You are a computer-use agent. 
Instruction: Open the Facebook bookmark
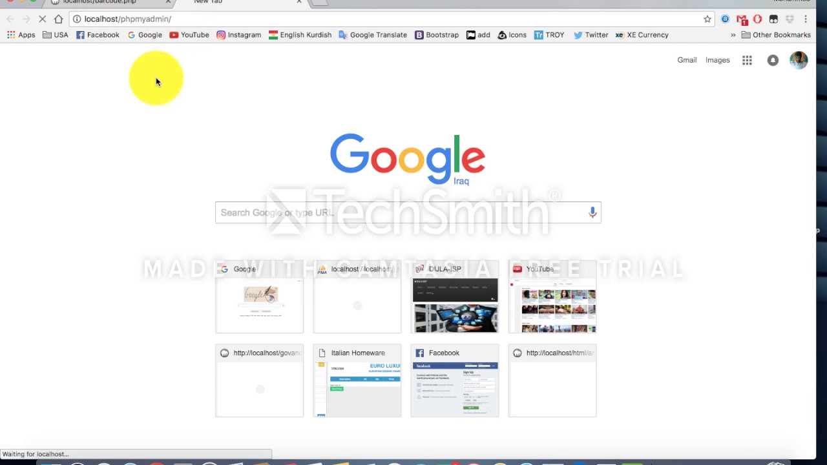click(x=98, y=35)
